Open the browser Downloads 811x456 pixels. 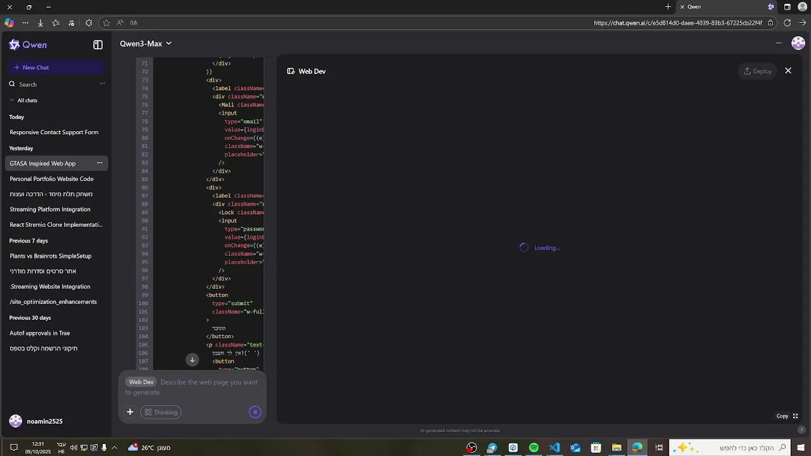coord(41,23)
